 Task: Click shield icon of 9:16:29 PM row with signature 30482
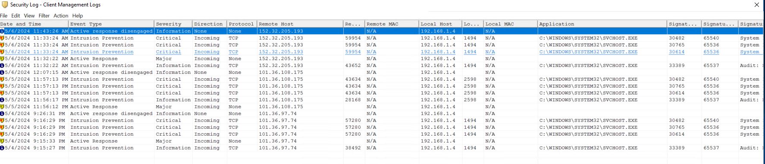2,121
